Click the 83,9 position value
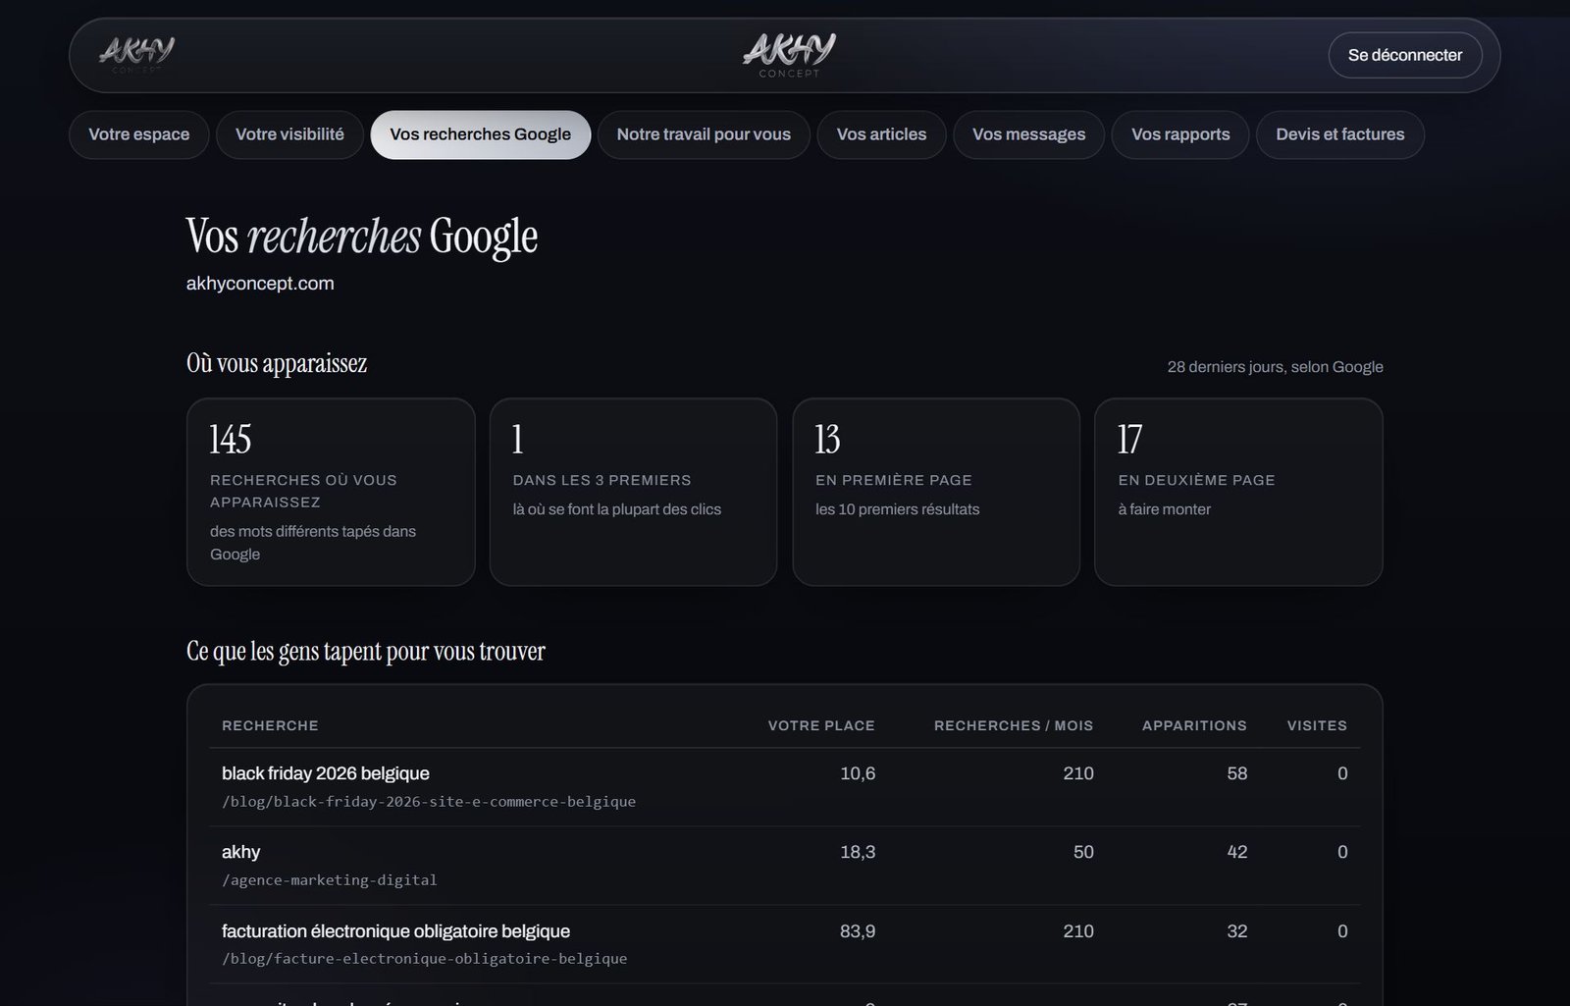 858,930
